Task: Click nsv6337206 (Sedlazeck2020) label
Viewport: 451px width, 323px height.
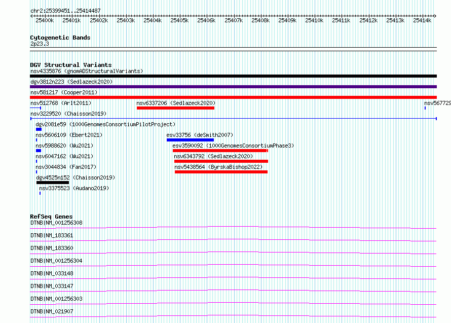Action: [176, 103]
